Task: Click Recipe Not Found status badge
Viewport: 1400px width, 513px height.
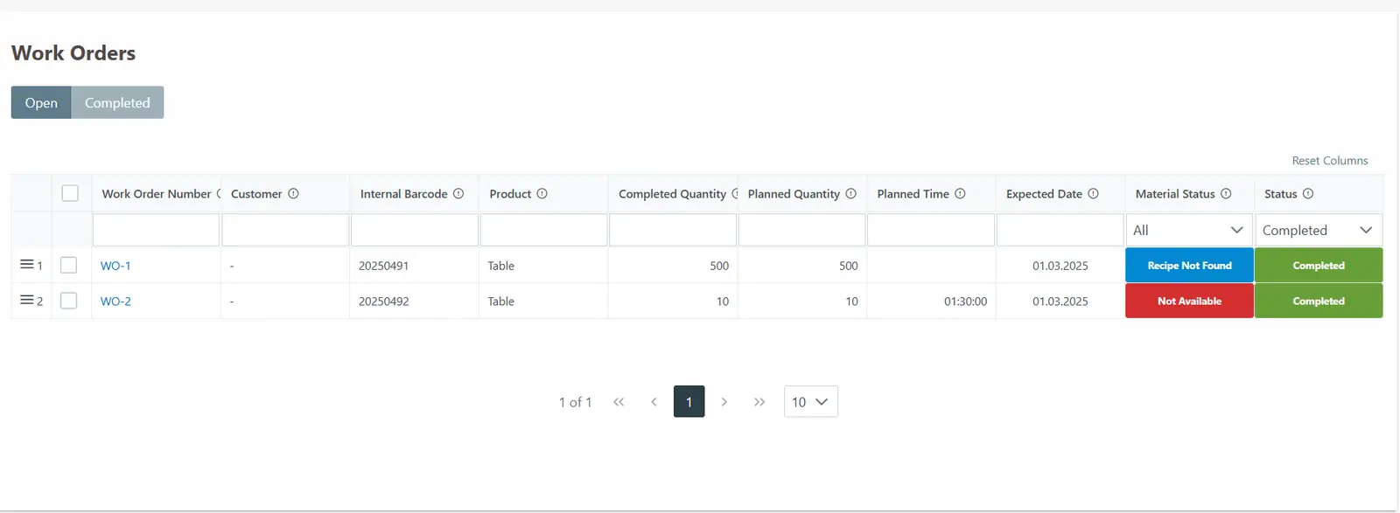Action: [x=1189, y=266]
